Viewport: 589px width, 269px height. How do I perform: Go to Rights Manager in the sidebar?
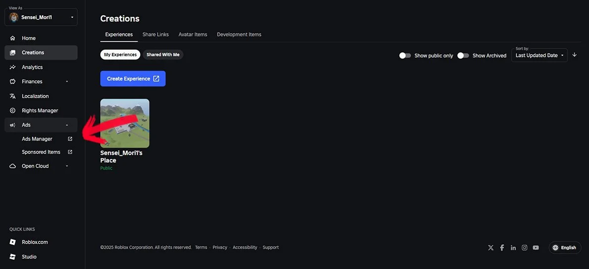click(41, 111)
